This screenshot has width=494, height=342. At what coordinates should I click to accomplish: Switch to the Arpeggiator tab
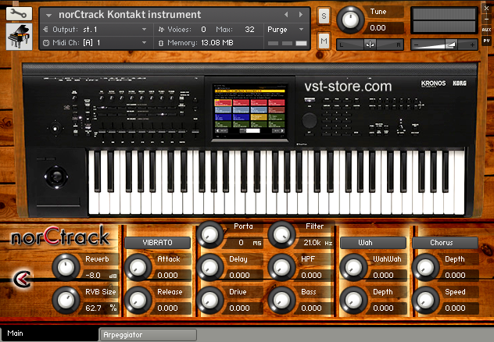pyautogui.click(x=149, y=334)
